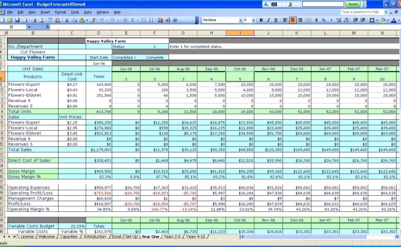Expand the Paste options arrow
The height and width of the screenshot is (247, 401).
tap(87, 20)
